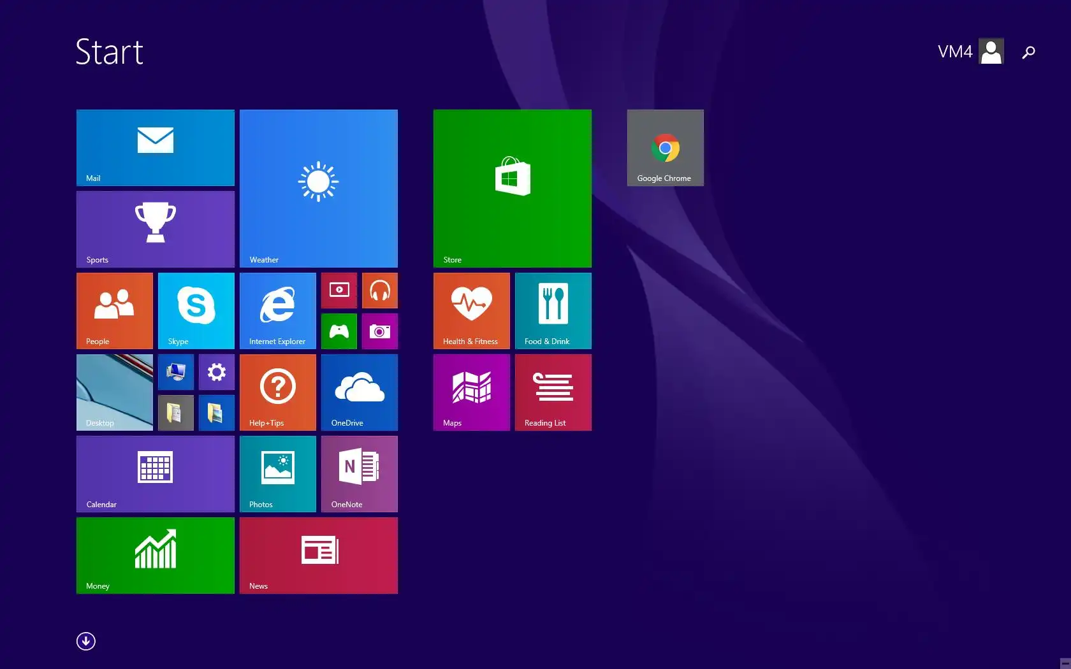Image resolution: width=1071 pixels, height=669 pixels.
Task: Launch the Photos app tile
Action: pos(278,474)
